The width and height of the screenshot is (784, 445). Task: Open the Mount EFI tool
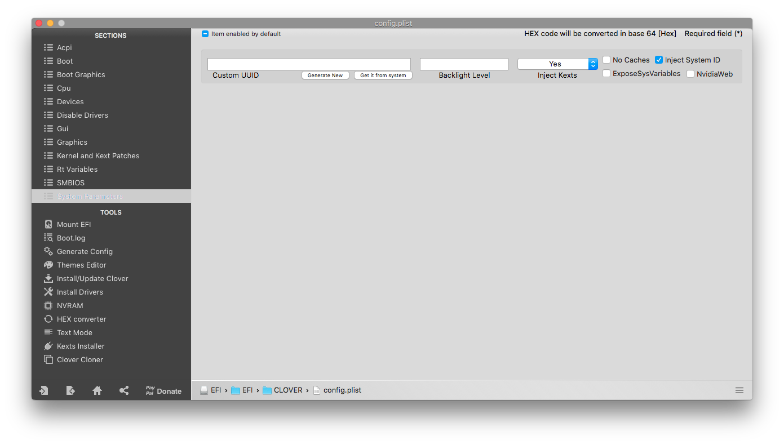(x=73, y=224)
